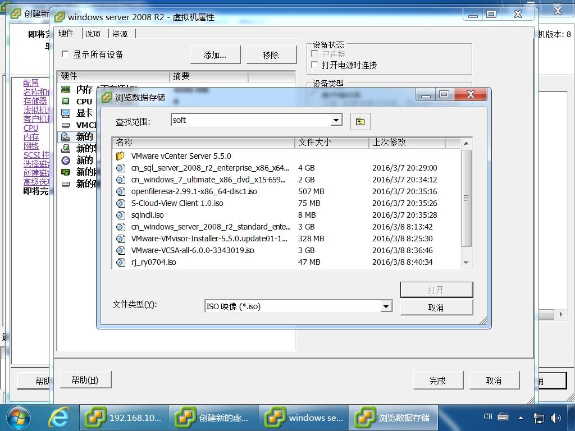Select sqlncli.iso disc icon
This screenshot has height=431, width=575.
click(120, 215)
